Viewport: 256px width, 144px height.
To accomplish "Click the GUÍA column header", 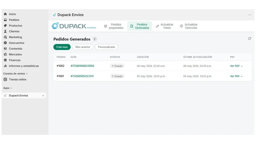I will [73, 57].
